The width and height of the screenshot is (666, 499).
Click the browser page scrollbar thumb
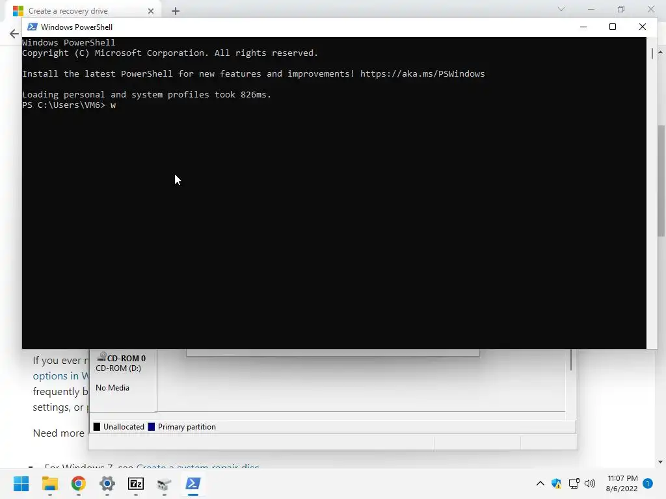pyautogui.click(x=661, y=181)
